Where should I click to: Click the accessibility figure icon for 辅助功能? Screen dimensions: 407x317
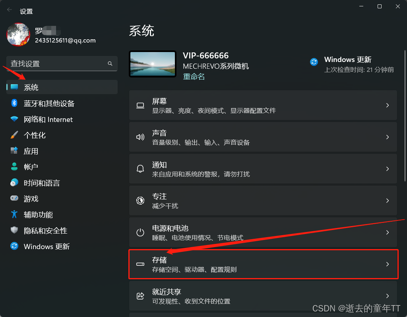click(x=14, y=214)
